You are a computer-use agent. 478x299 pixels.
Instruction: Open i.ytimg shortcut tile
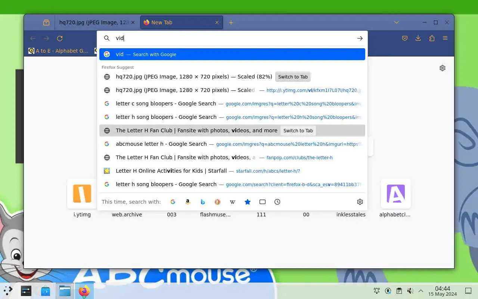point(82,194)
